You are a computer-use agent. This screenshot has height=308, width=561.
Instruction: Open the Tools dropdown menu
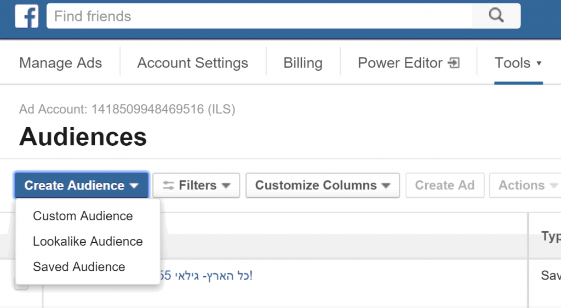518,63
